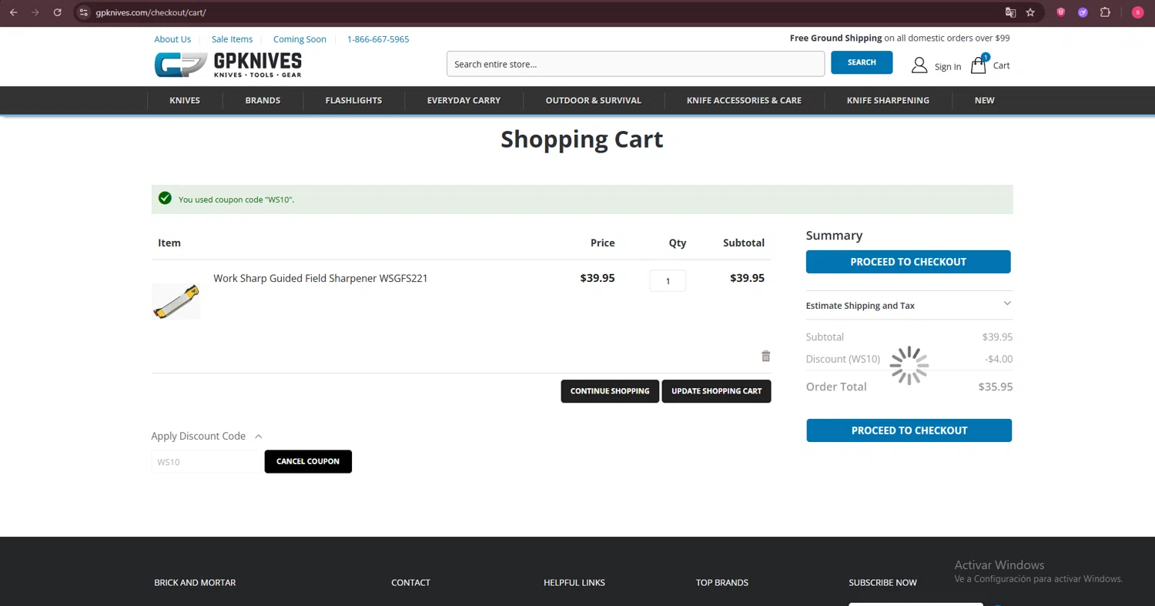Click the GPKnives logo
The image size is (1155, 606).
(x=228, y=65)
